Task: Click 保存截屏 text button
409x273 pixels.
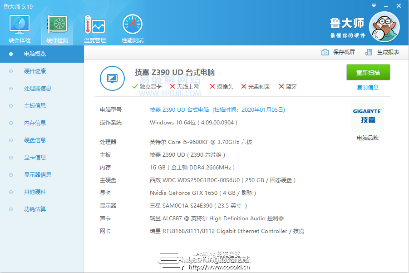Action: (344, 52)
